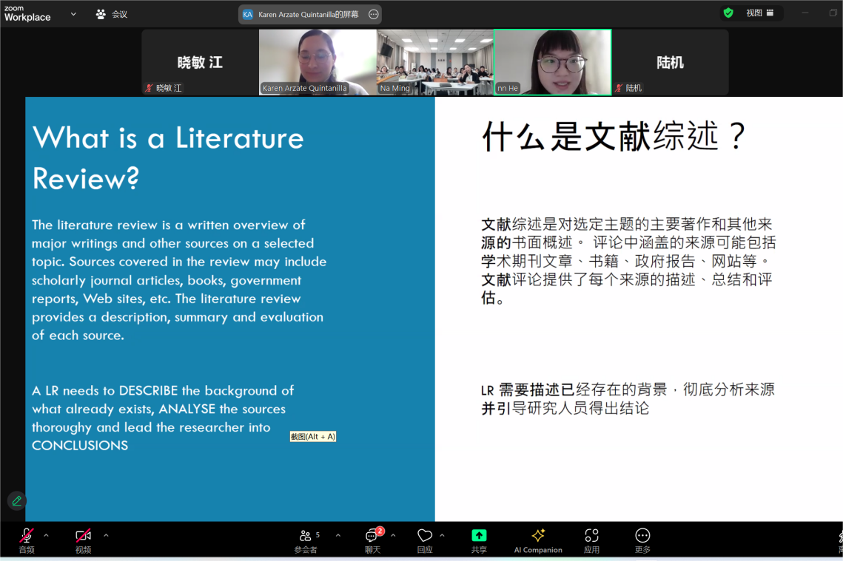
Task: Open Zoom Workplace dropdown chevron
Action: [73, 14]
